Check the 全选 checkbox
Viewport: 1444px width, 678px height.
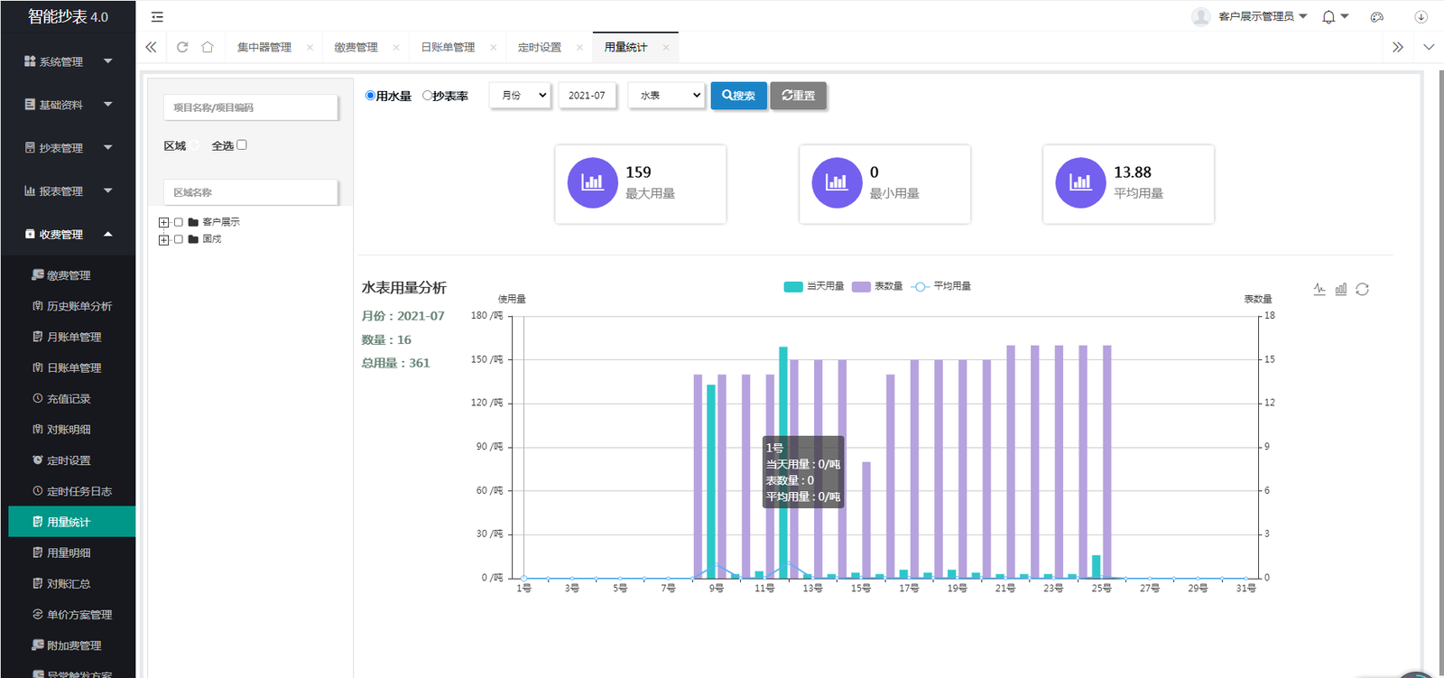[242, 144]
